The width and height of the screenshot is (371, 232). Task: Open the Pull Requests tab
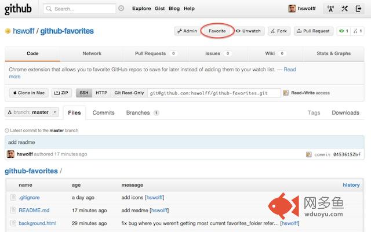[x=155, y=54]
